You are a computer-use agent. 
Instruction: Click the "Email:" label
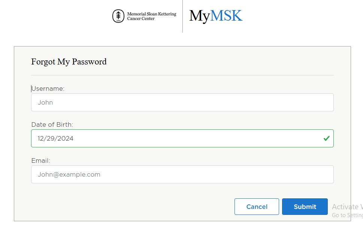40,161
